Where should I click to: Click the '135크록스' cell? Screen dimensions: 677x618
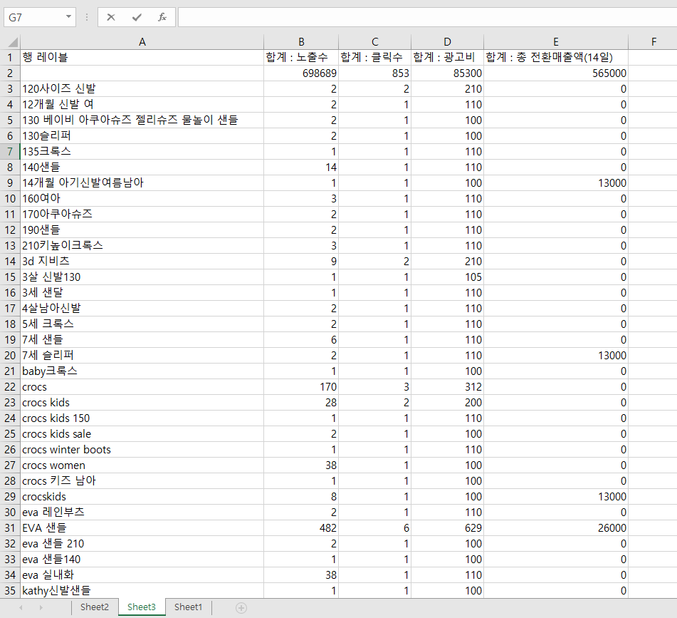(142, 152)
